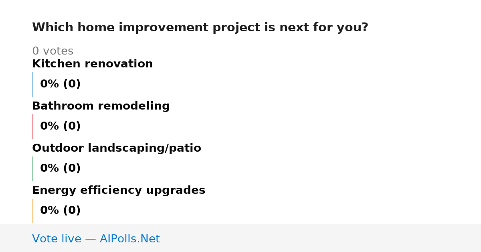The width and height of the screenshot is (481, 252).
Task: Click the red Bathroom remodeling result bar
Action: 32,126
